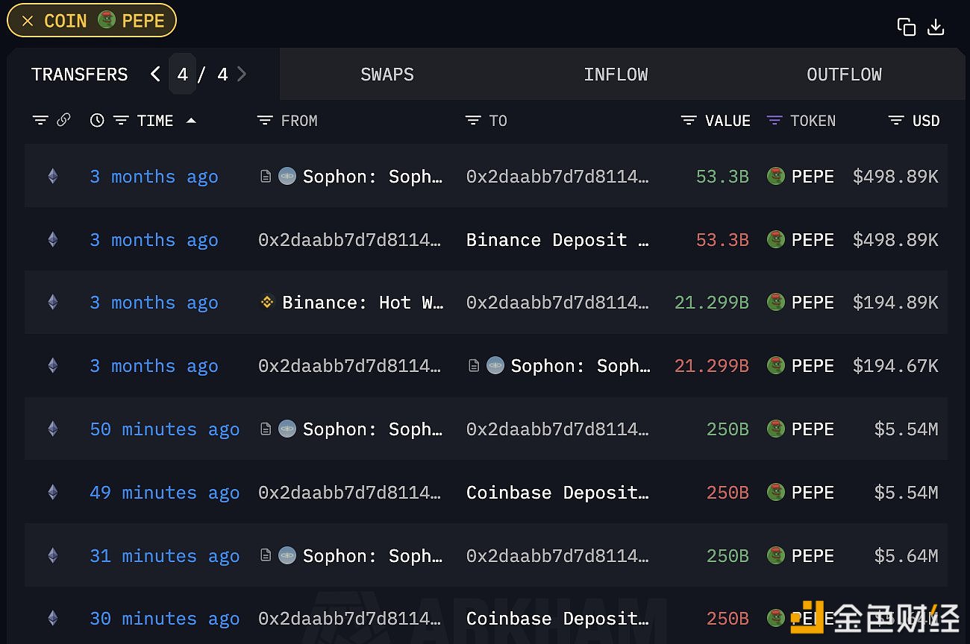Click Ethereum icon in the 31 minutes ago row
The image size is (970, 644).
point(52,555)
